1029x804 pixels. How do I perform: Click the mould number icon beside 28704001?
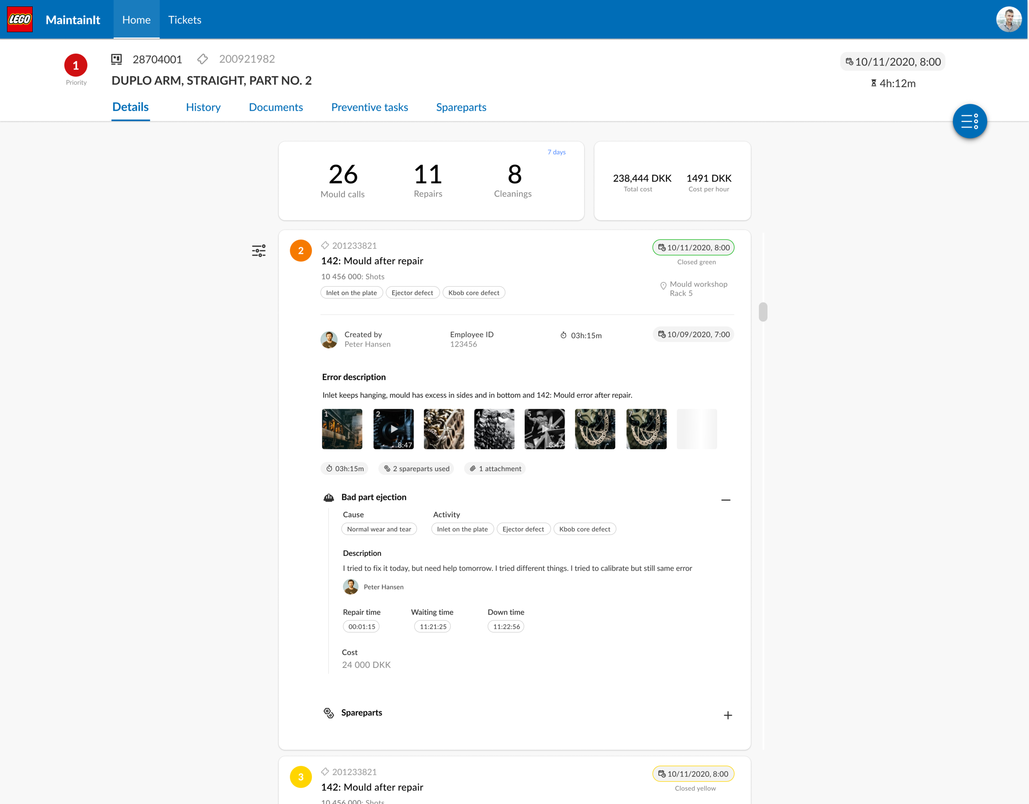click(x=116, y=59)
